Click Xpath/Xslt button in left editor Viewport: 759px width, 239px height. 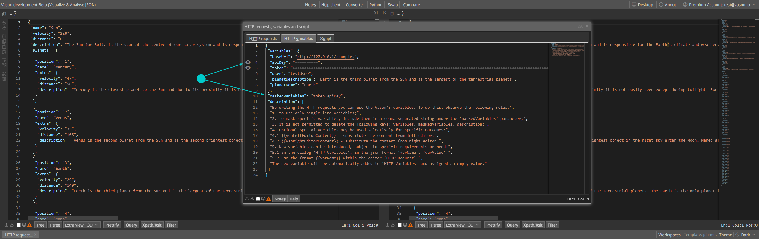[152, 225]
